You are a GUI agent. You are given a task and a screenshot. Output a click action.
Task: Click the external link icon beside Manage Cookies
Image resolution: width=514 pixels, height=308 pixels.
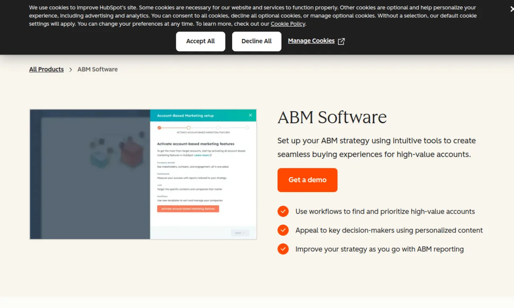coord(341,41)
